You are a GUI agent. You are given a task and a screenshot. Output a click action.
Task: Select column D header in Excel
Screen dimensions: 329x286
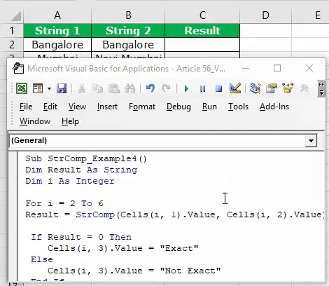[x=265, y=15]
